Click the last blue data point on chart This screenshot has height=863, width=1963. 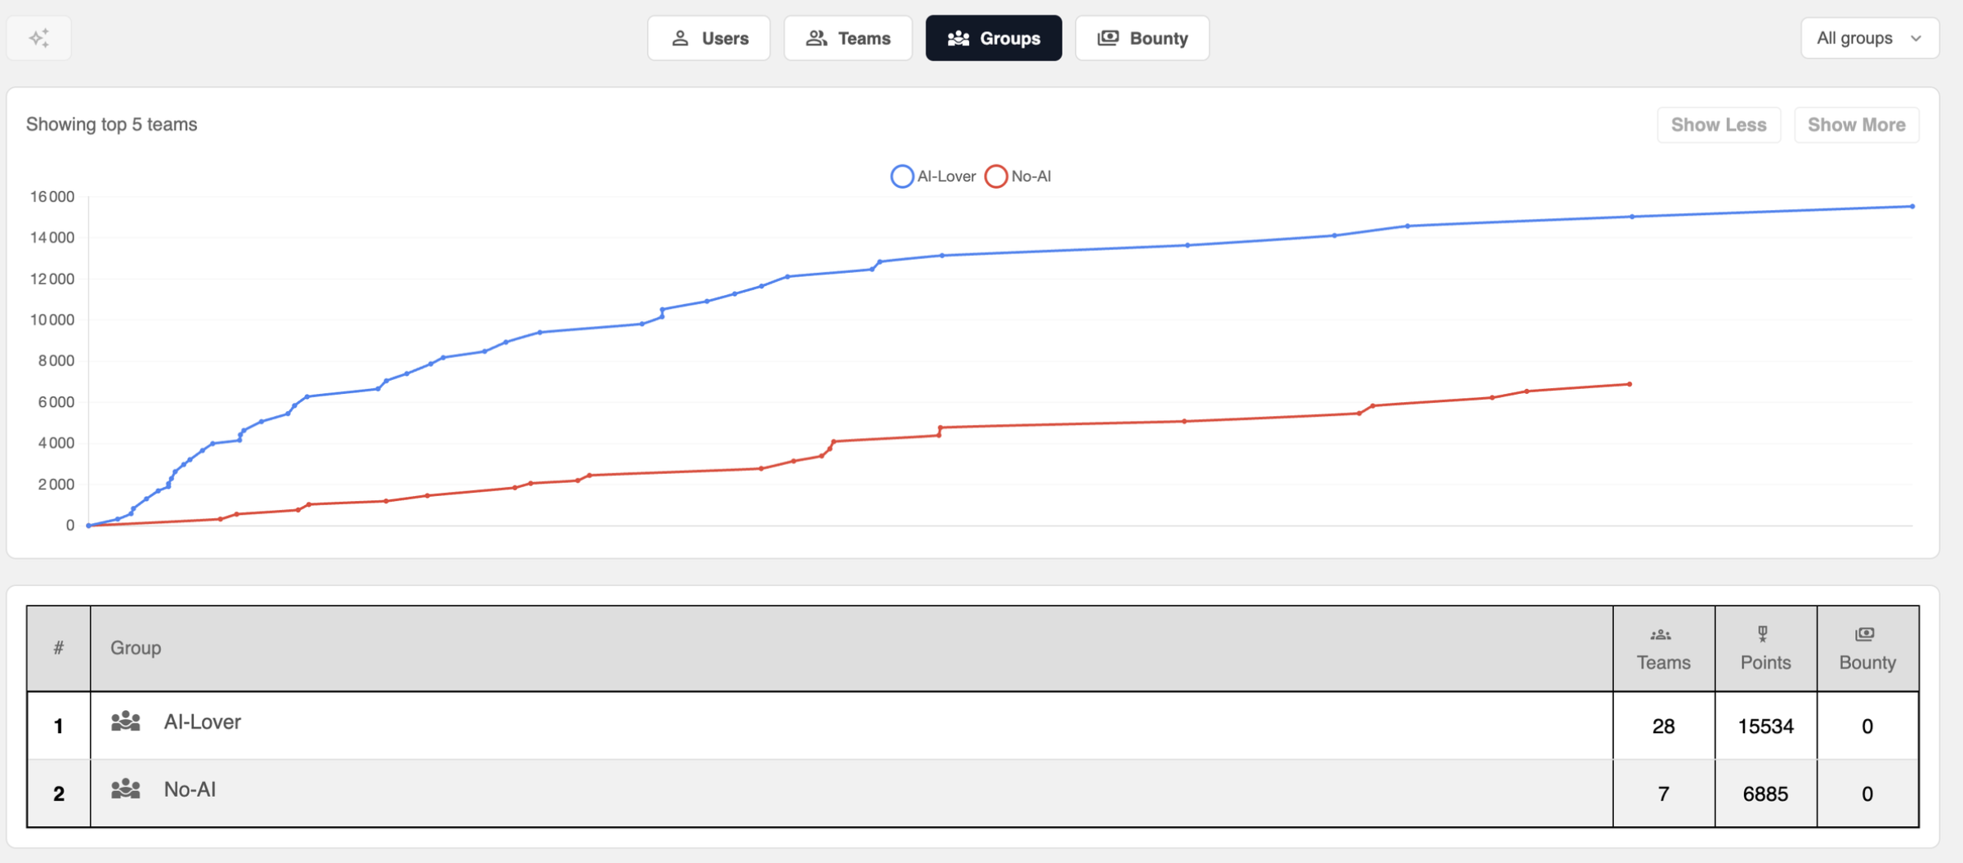pos(1912,207)
